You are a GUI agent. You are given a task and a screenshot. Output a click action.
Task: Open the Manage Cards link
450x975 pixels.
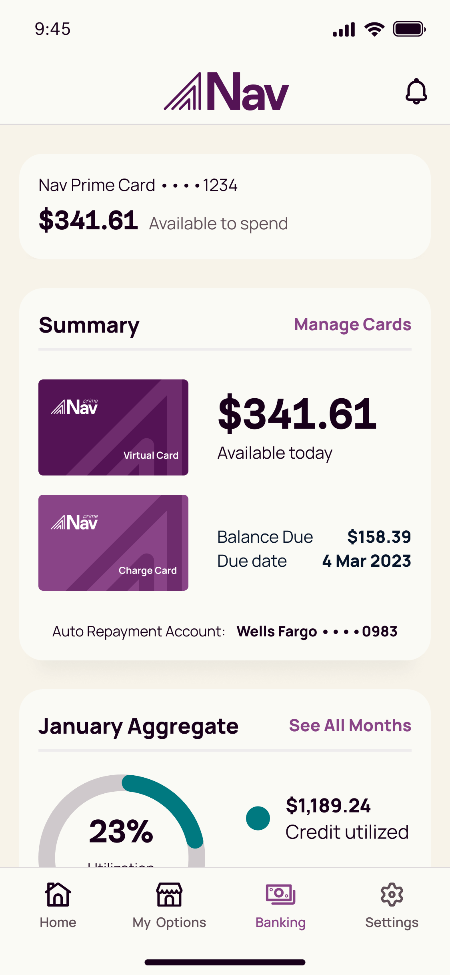(x=352, y=325)
